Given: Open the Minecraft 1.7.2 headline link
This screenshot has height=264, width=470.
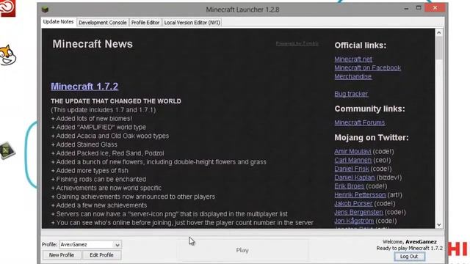Looking at the screenshot, I should point(84,87).
